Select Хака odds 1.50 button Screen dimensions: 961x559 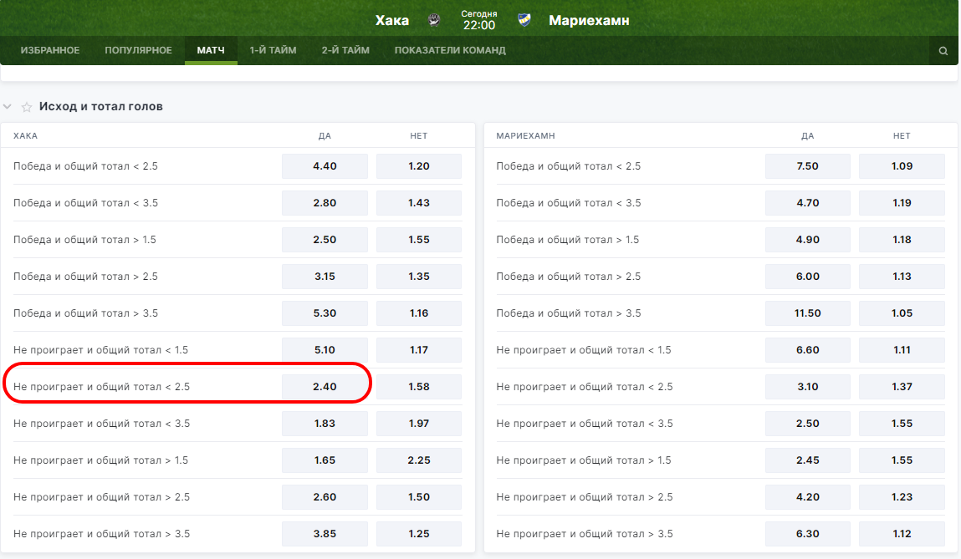(x=419, y=496)
